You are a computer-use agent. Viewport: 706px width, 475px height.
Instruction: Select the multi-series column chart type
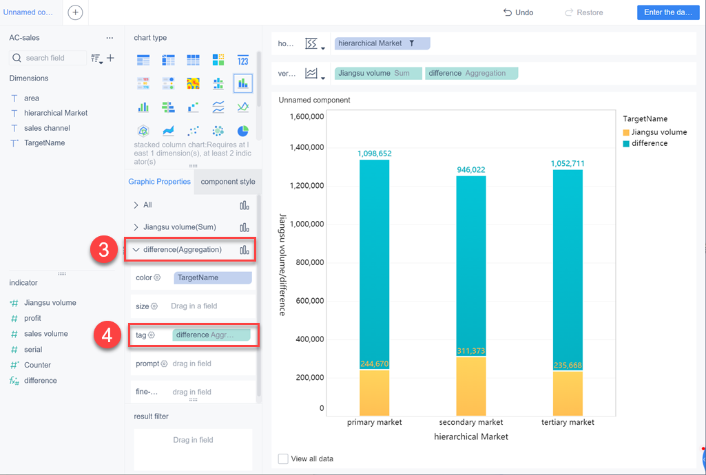point(143,107)
